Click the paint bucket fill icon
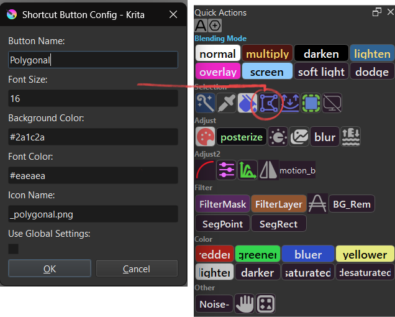 point(247,103)
